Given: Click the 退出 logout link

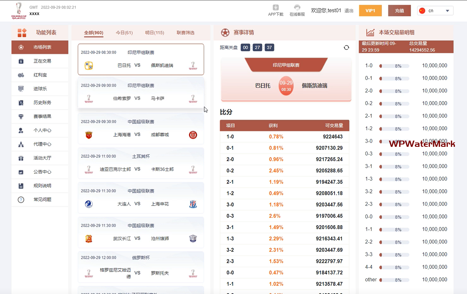Looking at the screenshot, I should pos(349,11).
